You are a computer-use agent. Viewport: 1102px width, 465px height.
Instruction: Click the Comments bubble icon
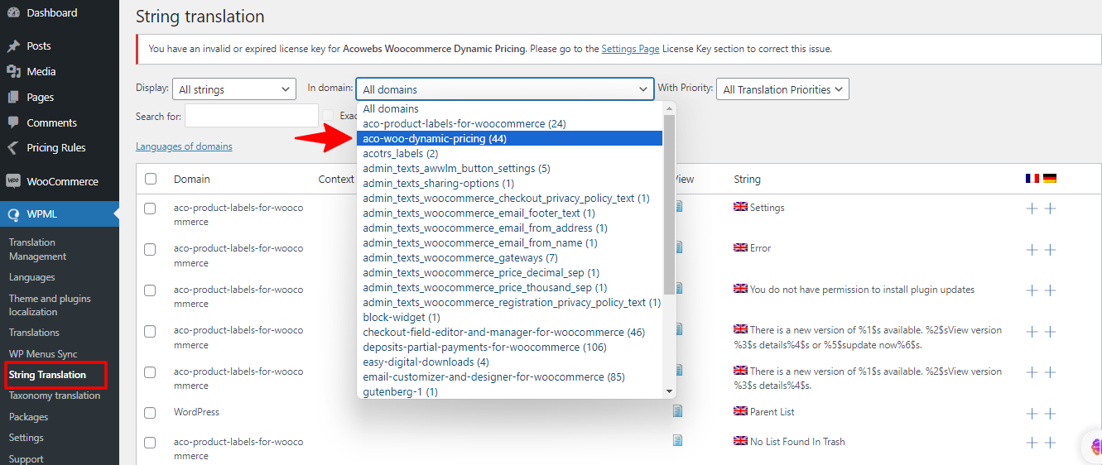pos(13,122)
